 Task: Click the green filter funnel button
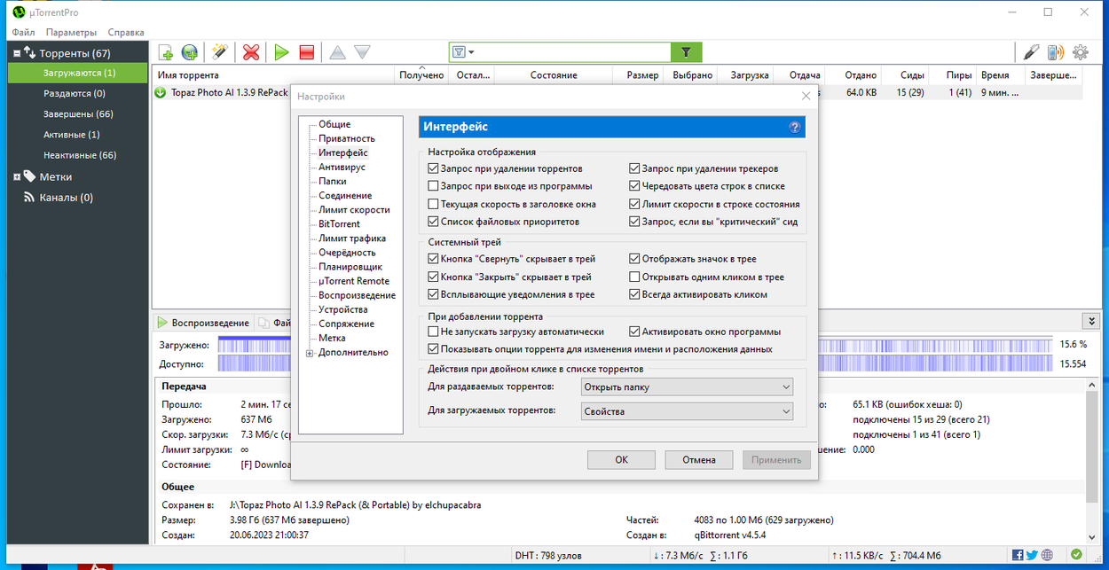(686, 52)
